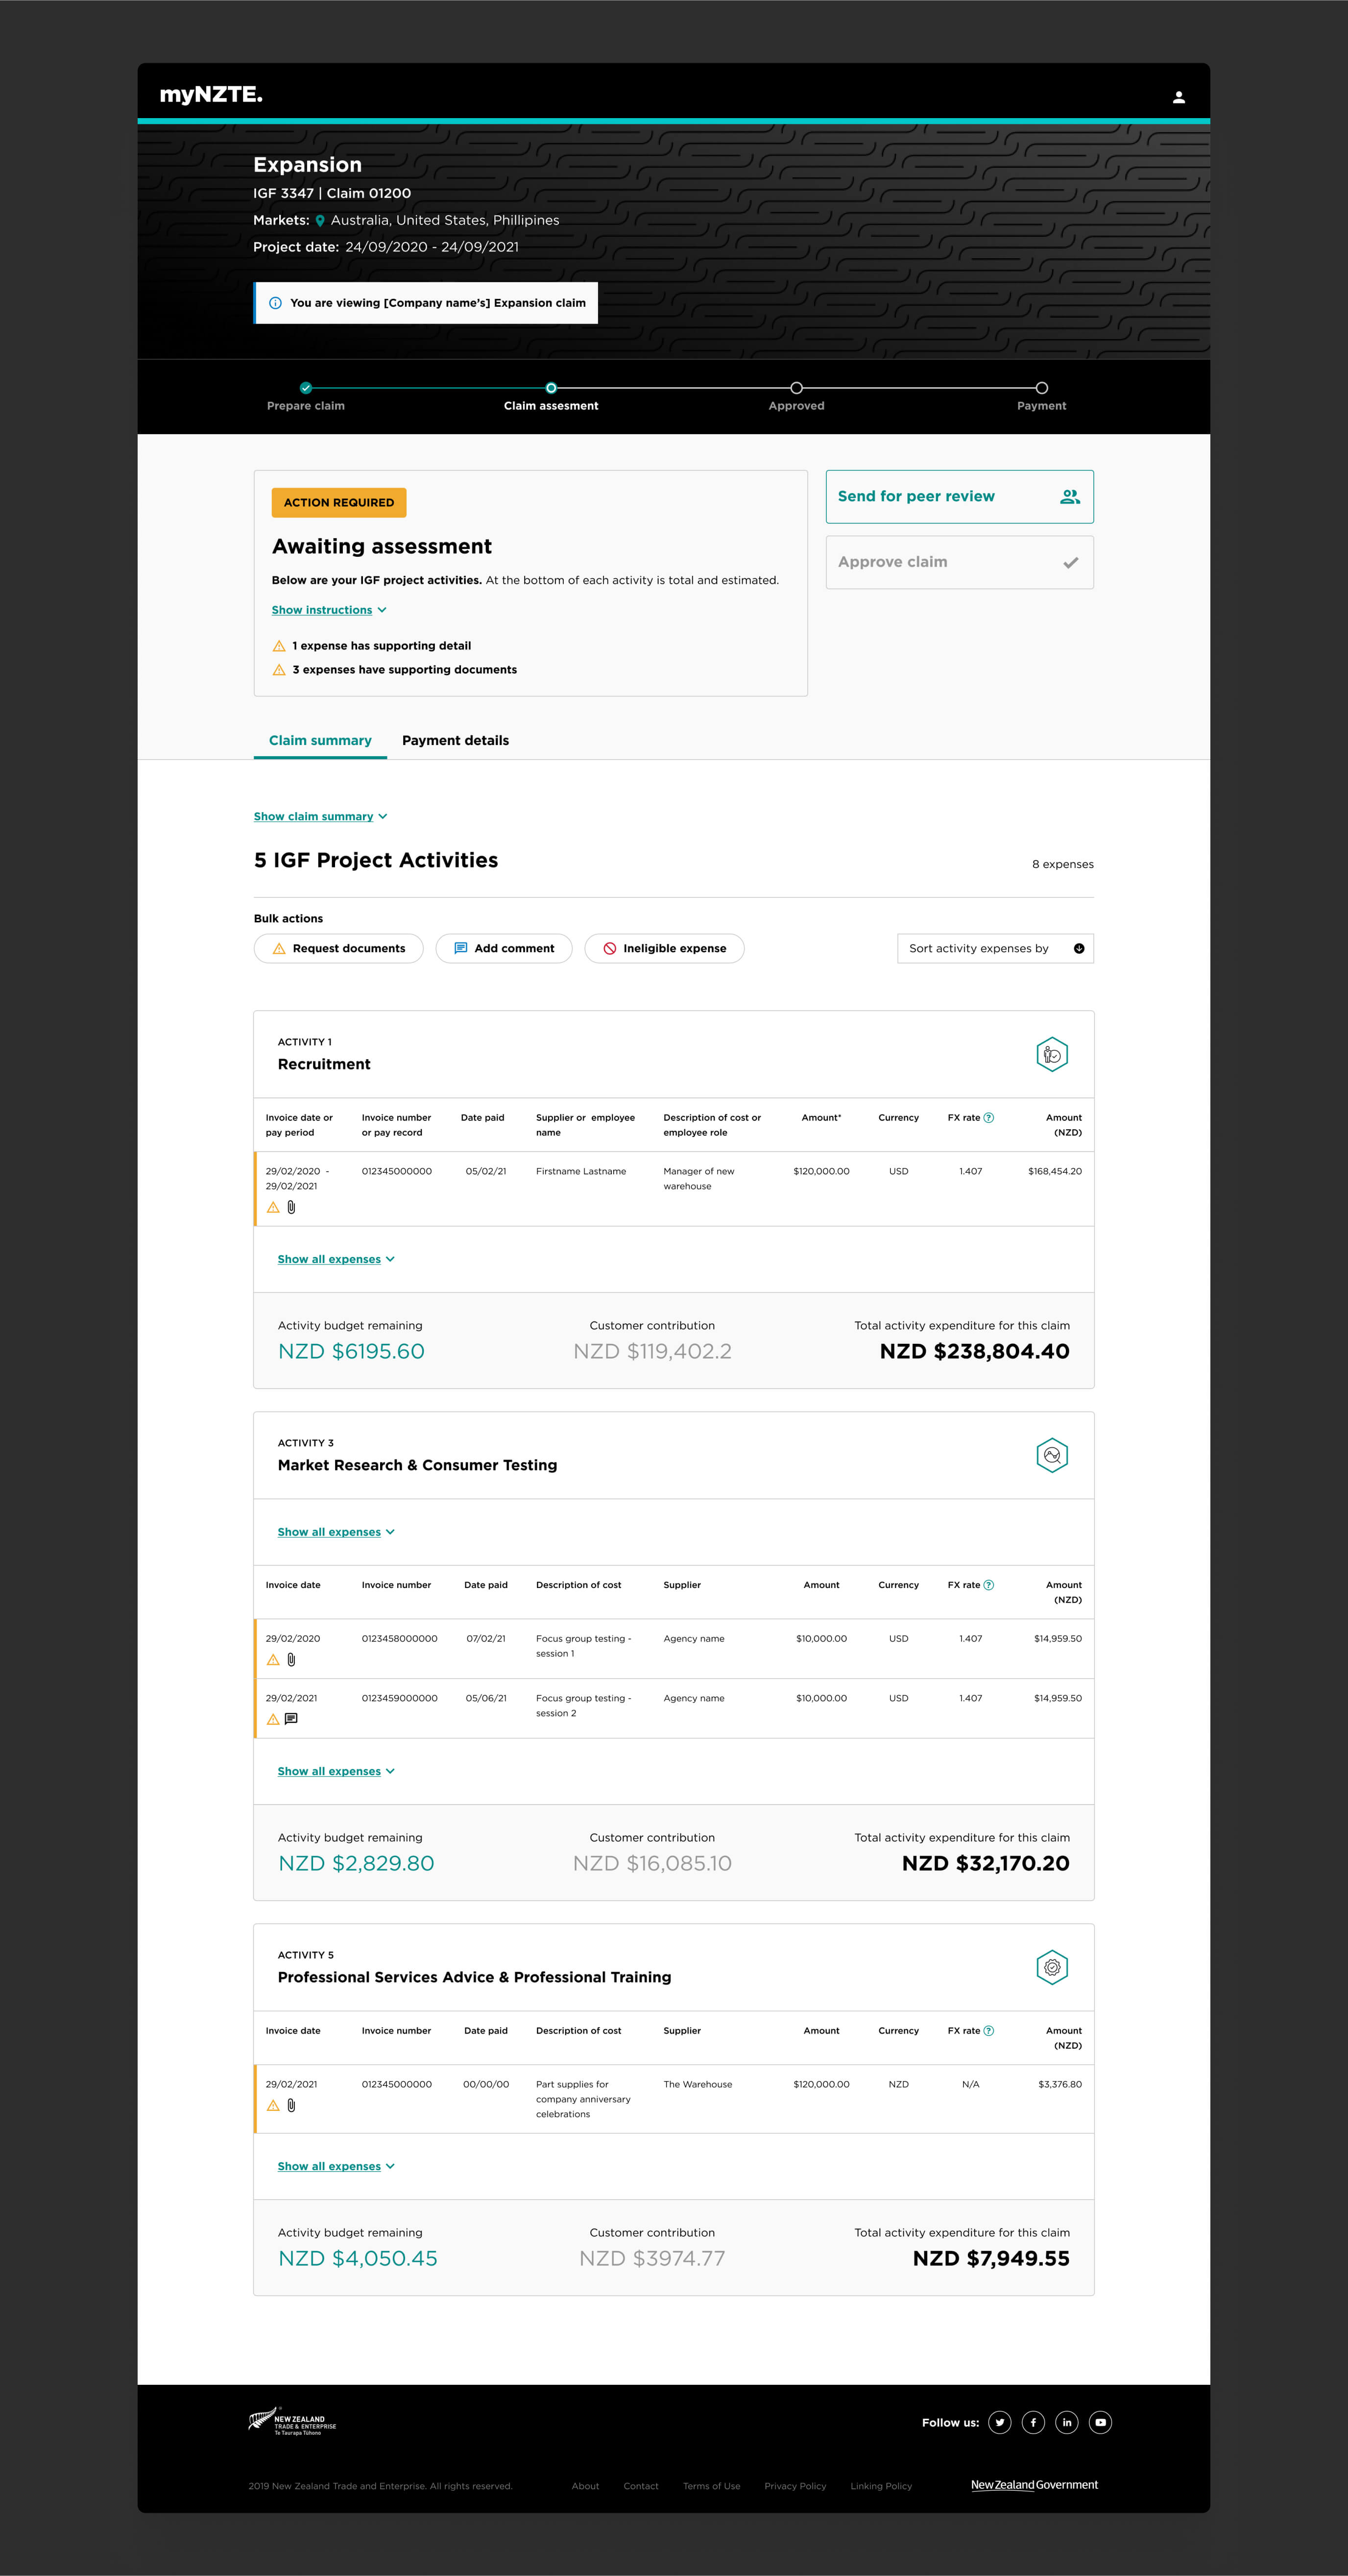The width and height of the screenshot is (1348, 2576).
Task: Click New Zealand Trade & Enterprise footer logo
Action: 292,2422
